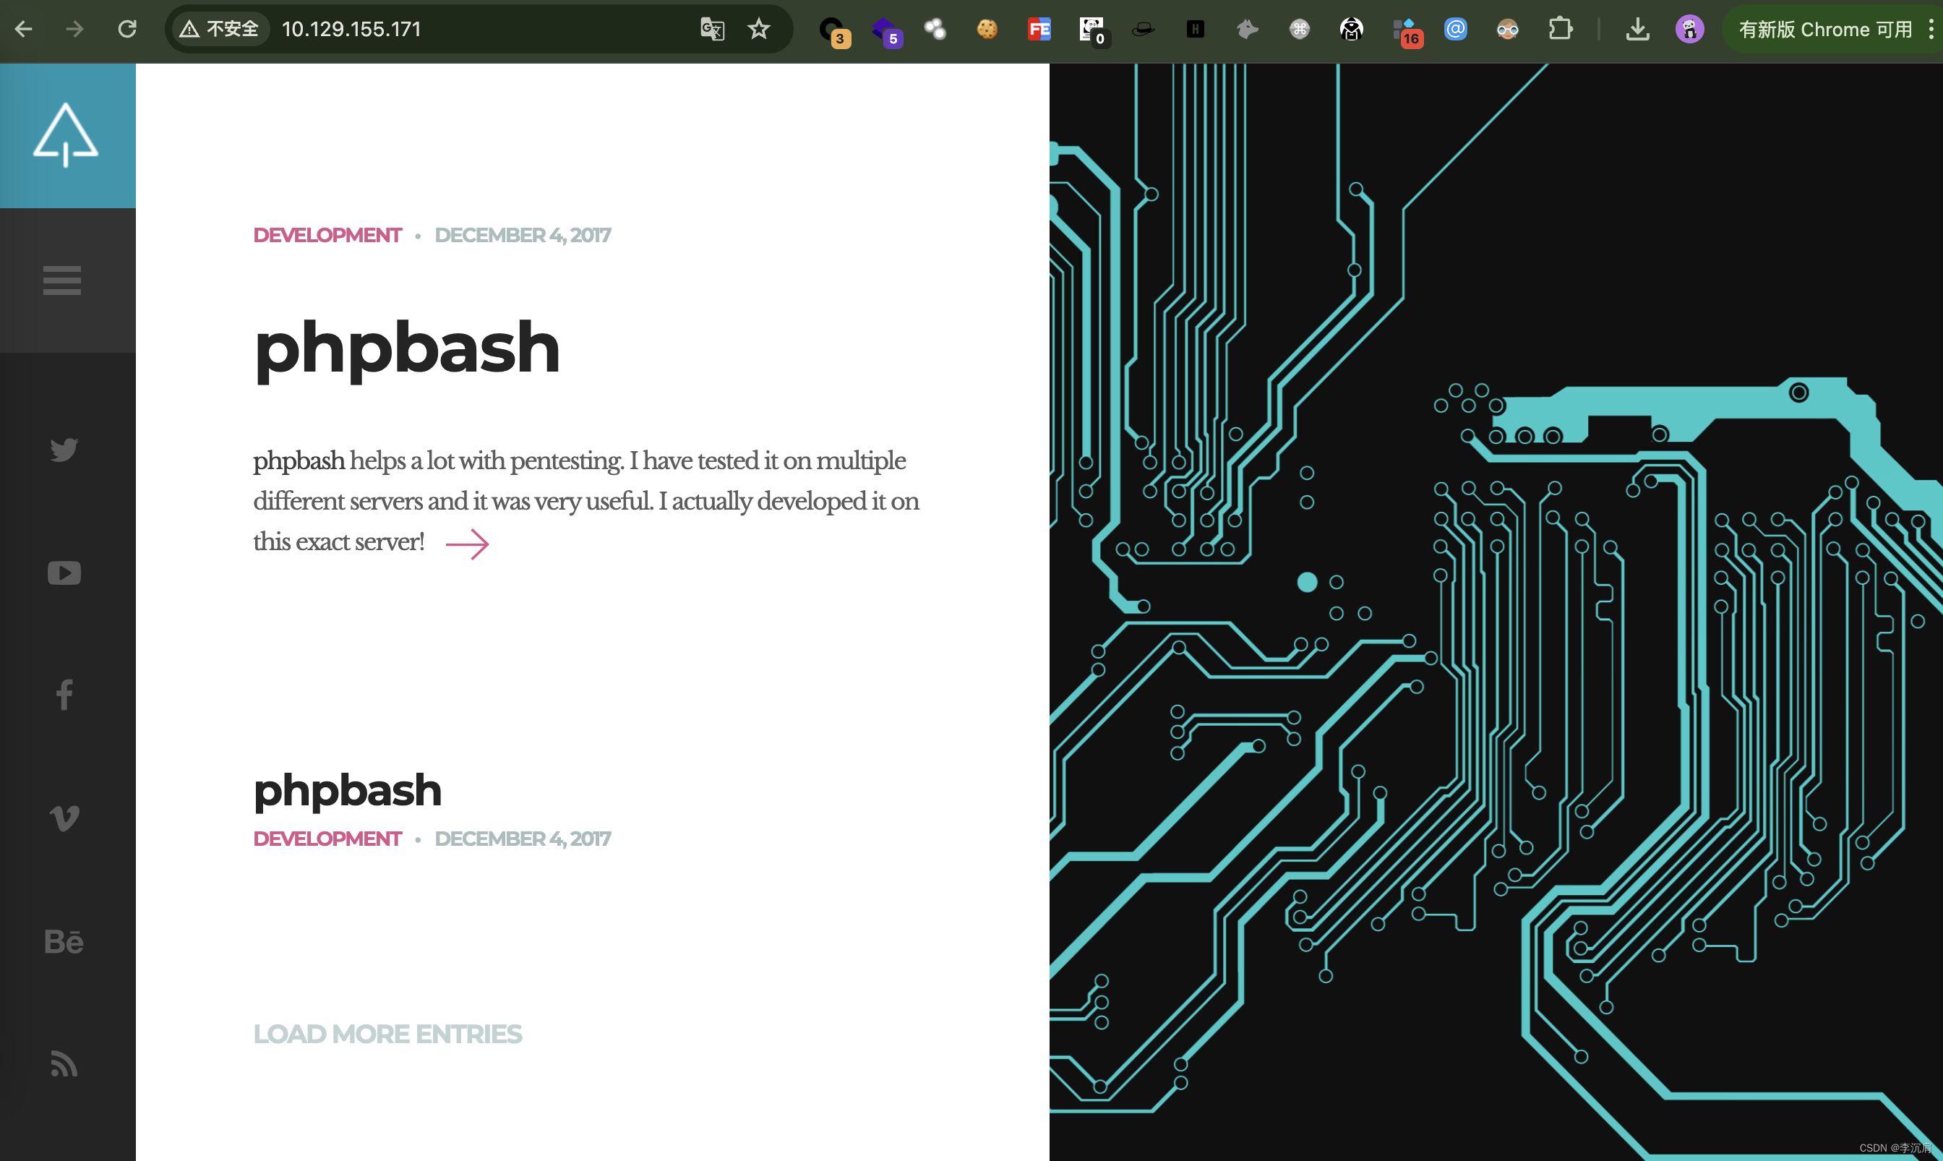
Task: Click the pink read-more arrow
Action: point(467,544)
